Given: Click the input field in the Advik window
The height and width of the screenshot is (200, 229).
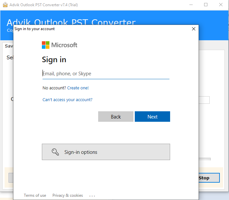Looking at the screenshot, I should [x=204, y=100].
